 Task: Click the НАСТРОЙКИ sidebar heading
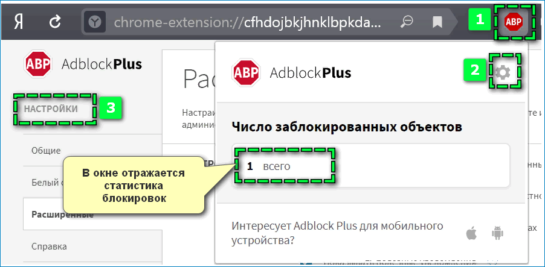coord(51,109)
